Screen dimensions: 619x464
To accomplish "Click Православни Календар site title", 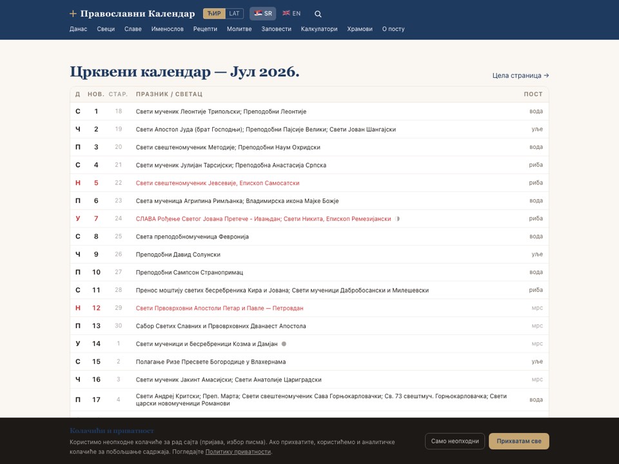I will click(x=137, y=14).
